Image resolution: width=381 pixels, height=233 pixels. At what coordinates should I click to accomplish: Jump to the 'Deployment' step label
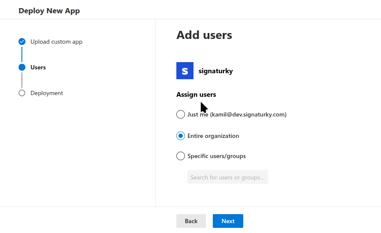click(47, 93)
